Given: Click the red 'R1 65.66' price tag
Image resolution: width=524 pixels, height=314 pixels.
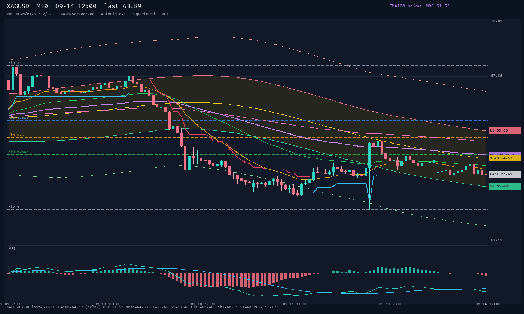Looking at the screenshot, I should point(505,130).
